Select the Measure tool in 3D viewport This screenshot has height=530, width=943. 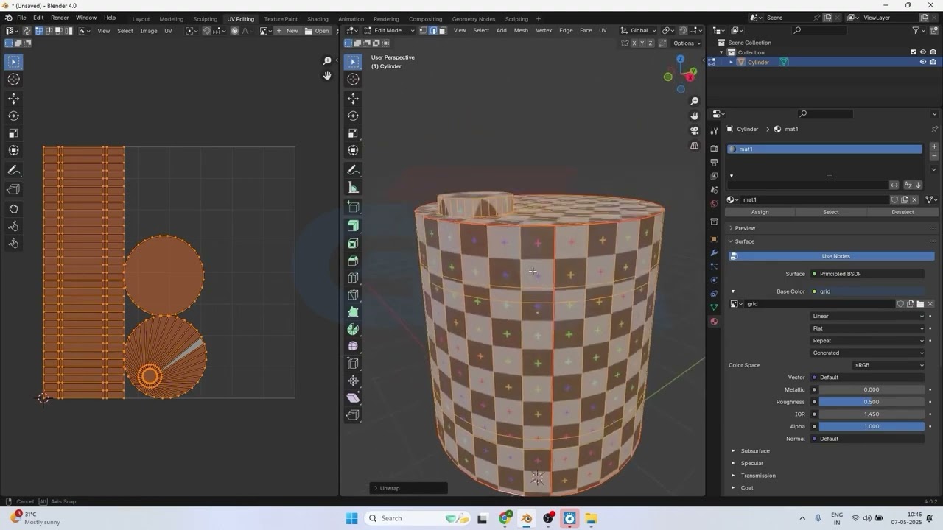click(353, 188)
